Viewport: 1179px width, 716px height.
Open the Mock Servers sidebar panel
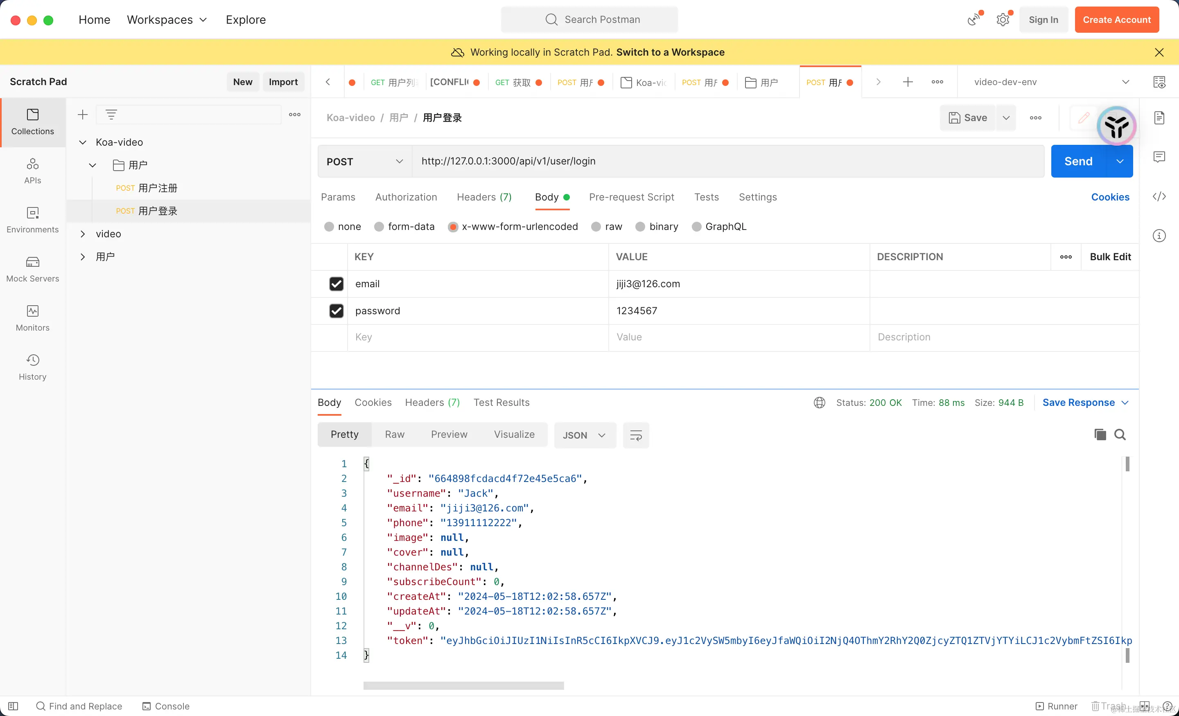(32, 269)
